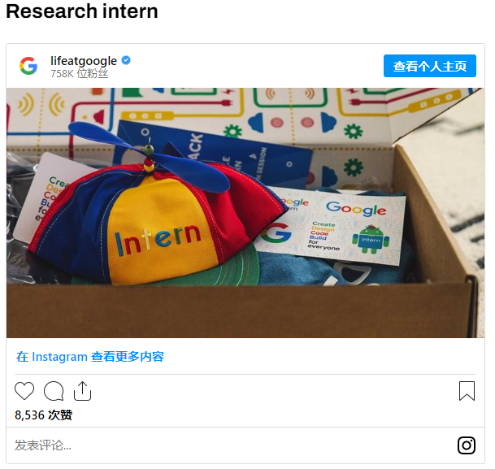Open Instagram via the camera logo icon
The width and height of the screenshot is (495, 469).
pyautogui.click(x=467, y=445)
